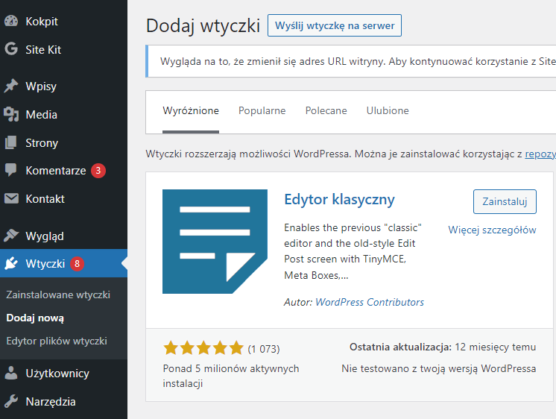The image size is (556, 419).
Task: Open WordPress Contributors author link
Action: (370, 302)
